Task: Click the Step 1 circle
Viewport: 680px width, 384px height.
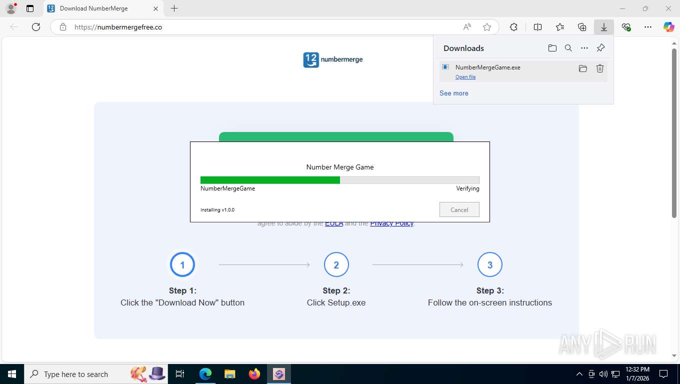Action: pos(182,264)
